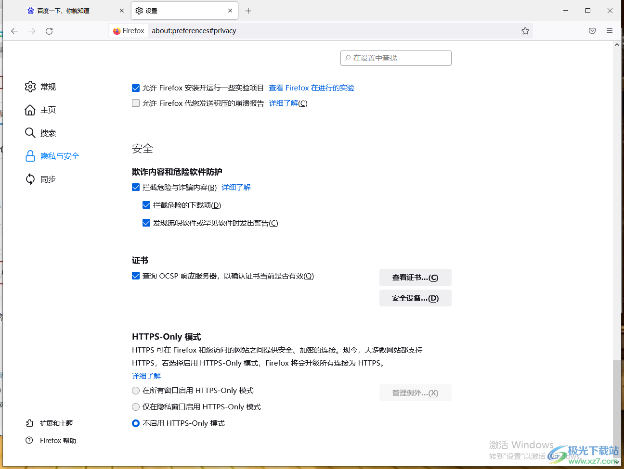This screenshot has width=624, height=469.
Task: Click the browser Back arrow
Action: (x=14, y=31)
